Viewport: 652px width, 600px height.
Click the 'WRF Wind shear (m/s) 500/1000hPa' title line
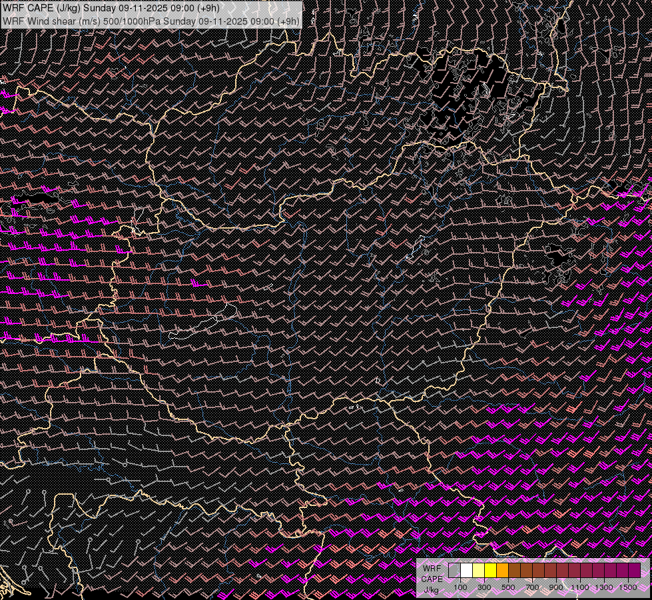[151, 21]
